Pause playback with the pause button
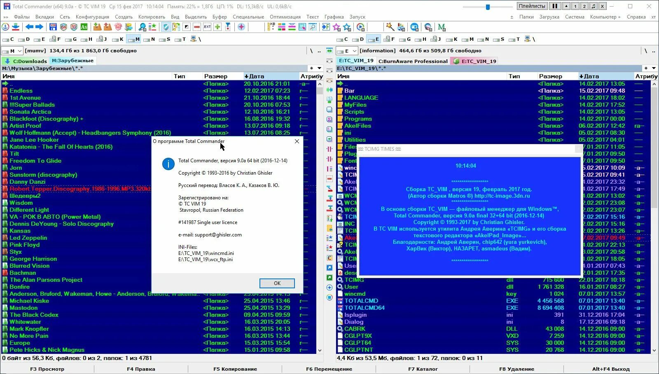This screenshot has width=659, height=374. [x=555, y=6]
